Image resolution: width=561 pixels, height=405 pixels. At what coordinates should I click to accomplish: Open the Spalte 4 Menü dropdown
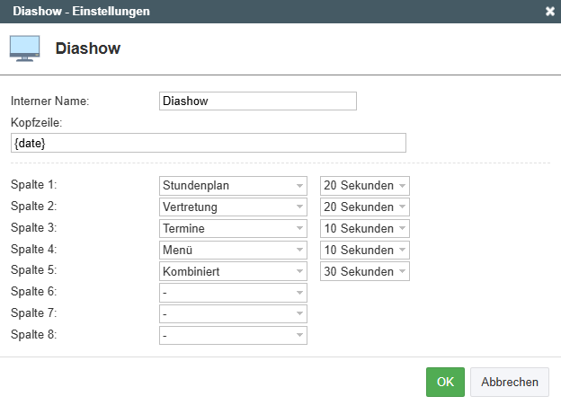(x=233, y=250)
